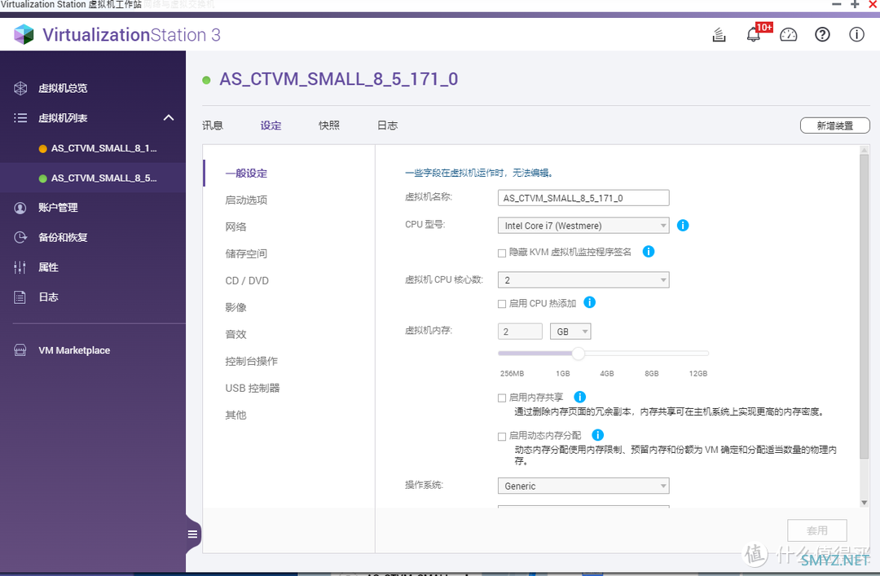This screenshot has height=576, width=880.
Task: Open 虚拟机总览 in the sidebar
Action: coord(61,88)
